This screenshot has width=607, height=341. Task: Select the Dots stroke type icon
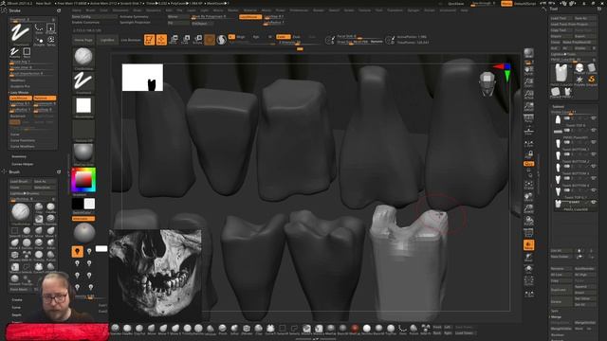click(x=39, y=27)
